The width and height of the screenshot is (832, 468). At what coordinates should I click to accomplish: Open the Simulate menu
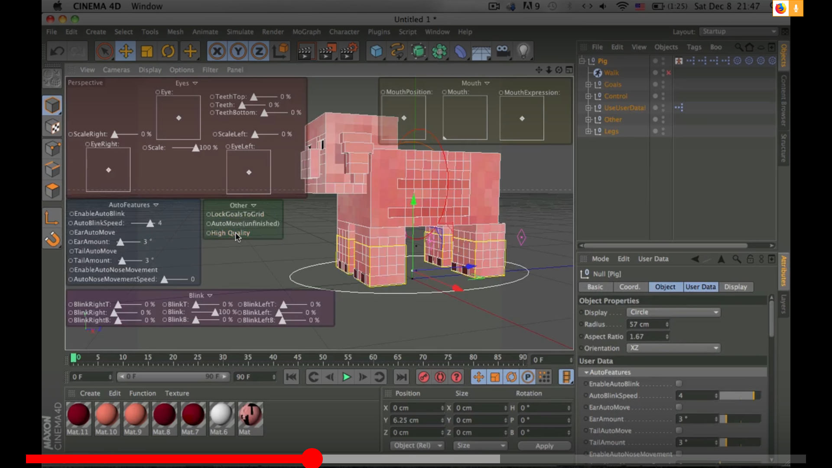point(240,32)
